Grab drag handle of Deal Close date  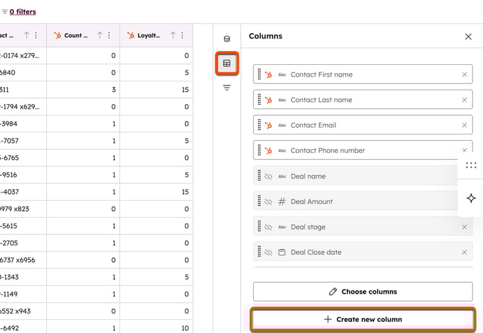pyautogui.click(x=259, y=251)
